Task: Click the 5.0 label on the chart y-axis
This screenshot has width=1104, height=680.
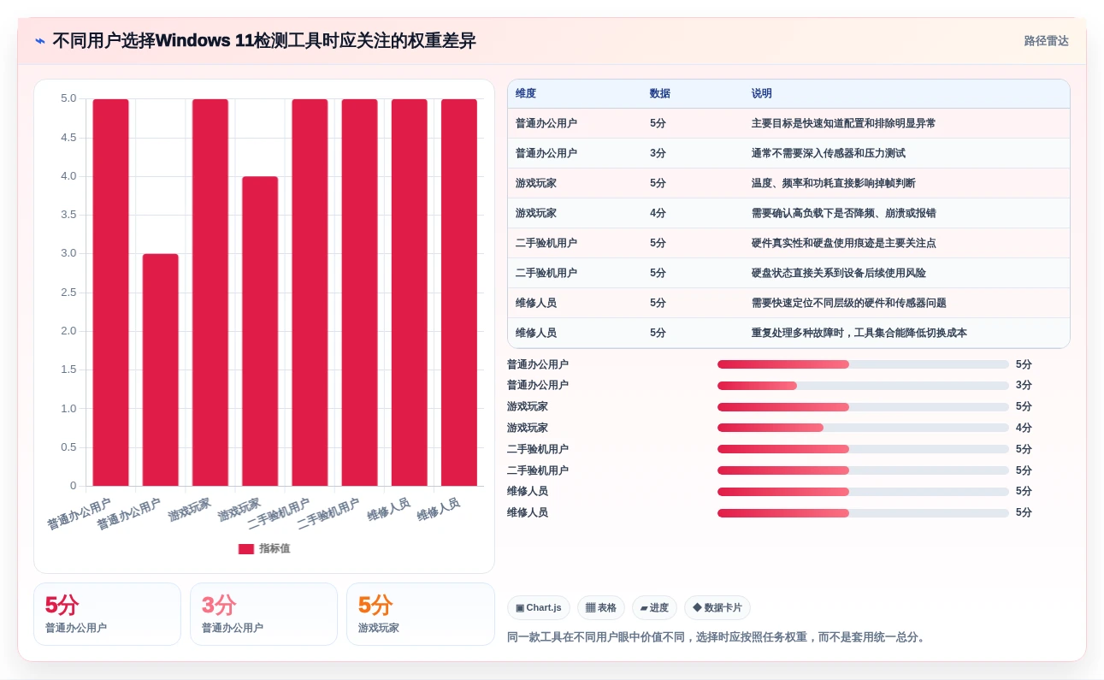Action: tap(68, 98)
